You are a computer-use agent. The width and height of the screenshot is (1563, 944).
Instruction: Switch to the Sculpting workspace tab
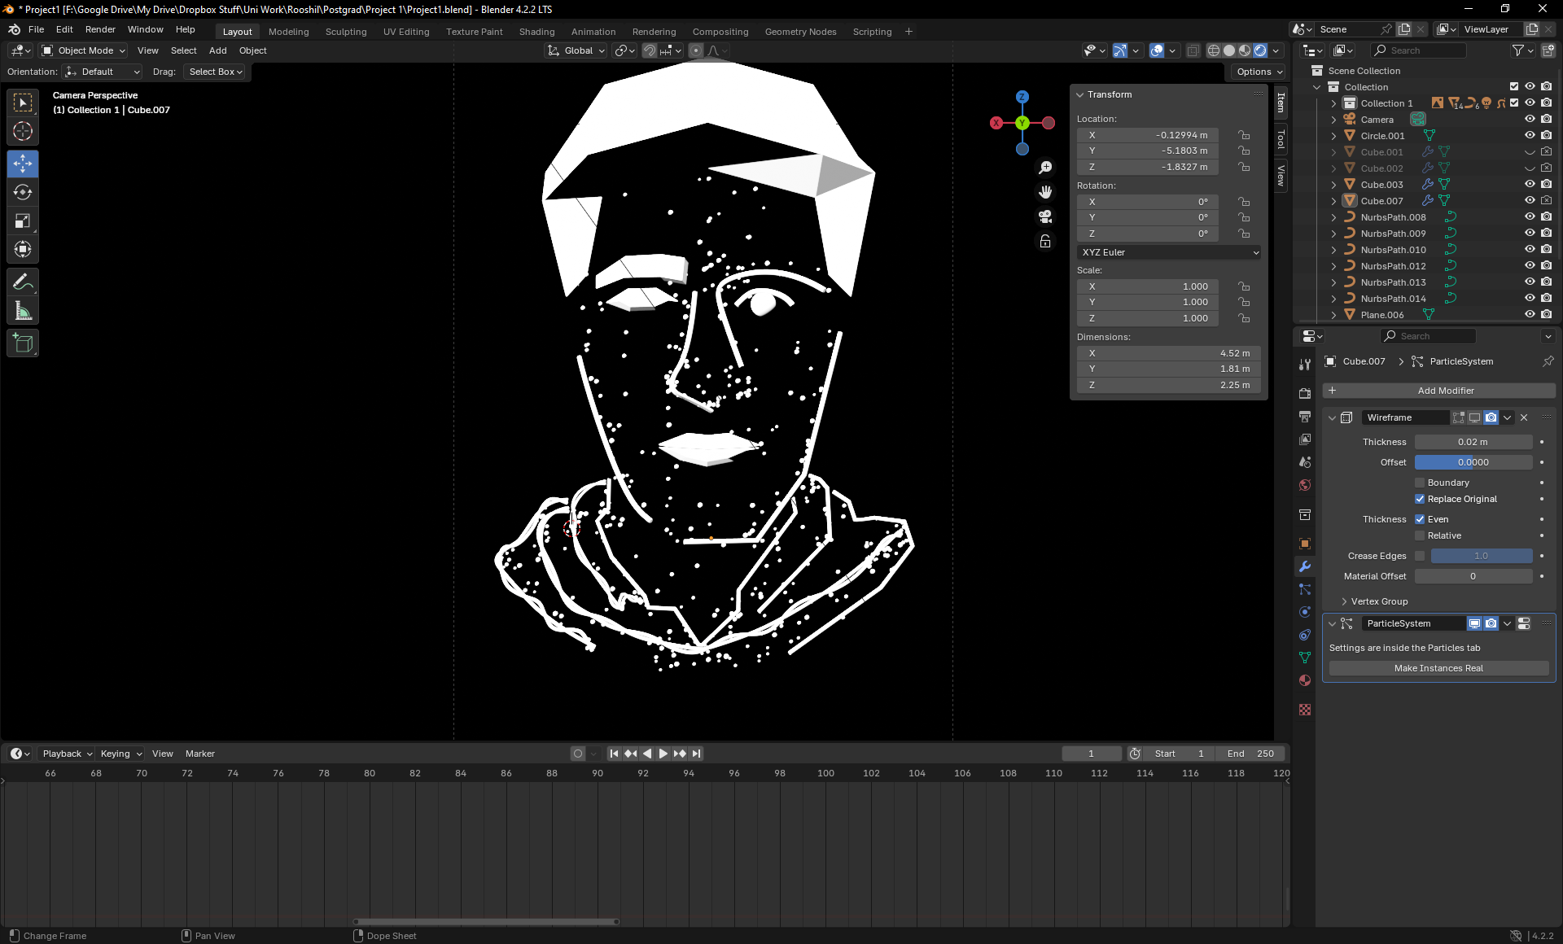[346, 32]
